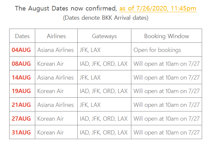208x146 pixels.
Task: Click the Booking Window column header
Action: [167, 36]
